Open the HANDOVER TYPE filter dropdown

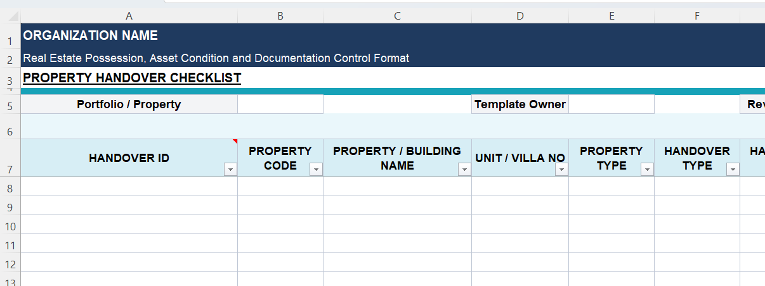point(733,170)
